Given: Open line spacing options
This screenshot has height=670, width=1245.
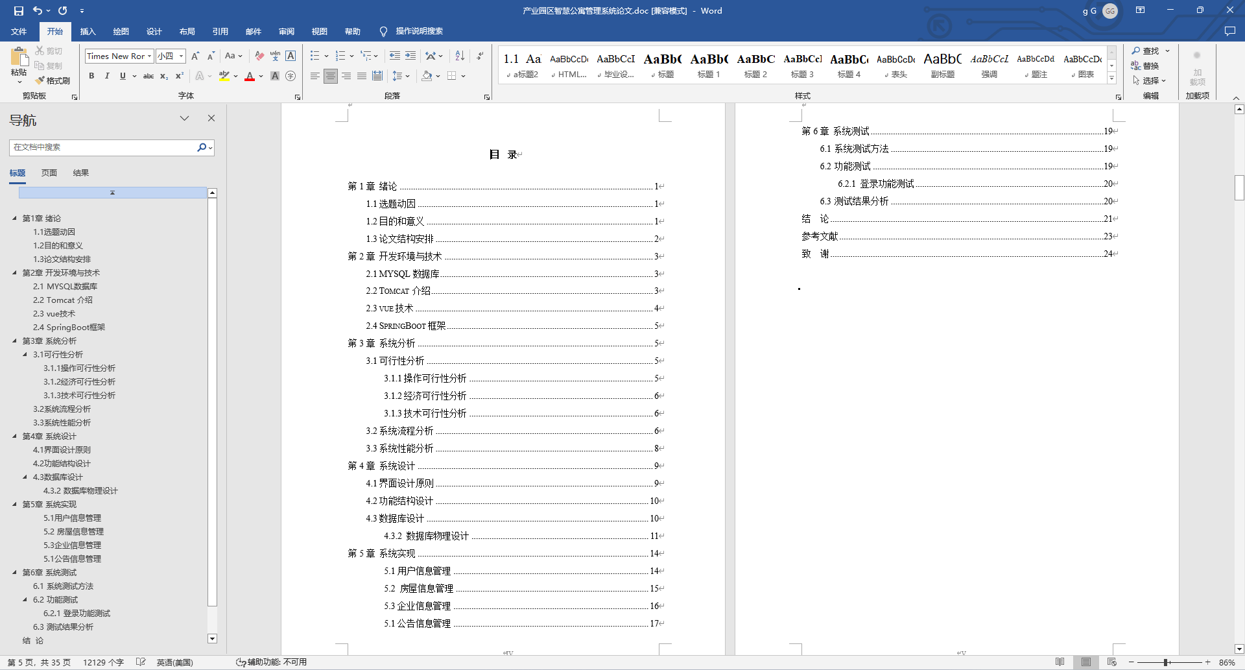Looking at the screenshot, I should [401, 76].
